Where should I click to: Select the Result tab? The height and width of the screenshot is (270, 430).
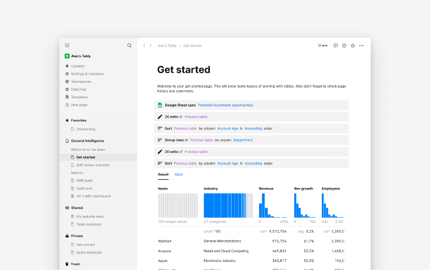click(163, 174)
